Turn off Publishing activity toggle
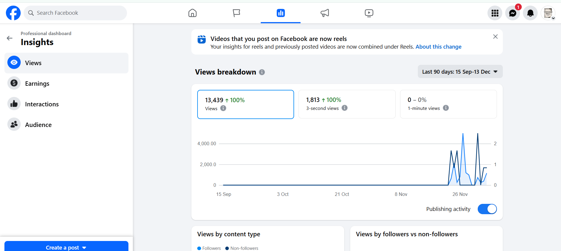This screenshot has width=561, height=251. 487,209
